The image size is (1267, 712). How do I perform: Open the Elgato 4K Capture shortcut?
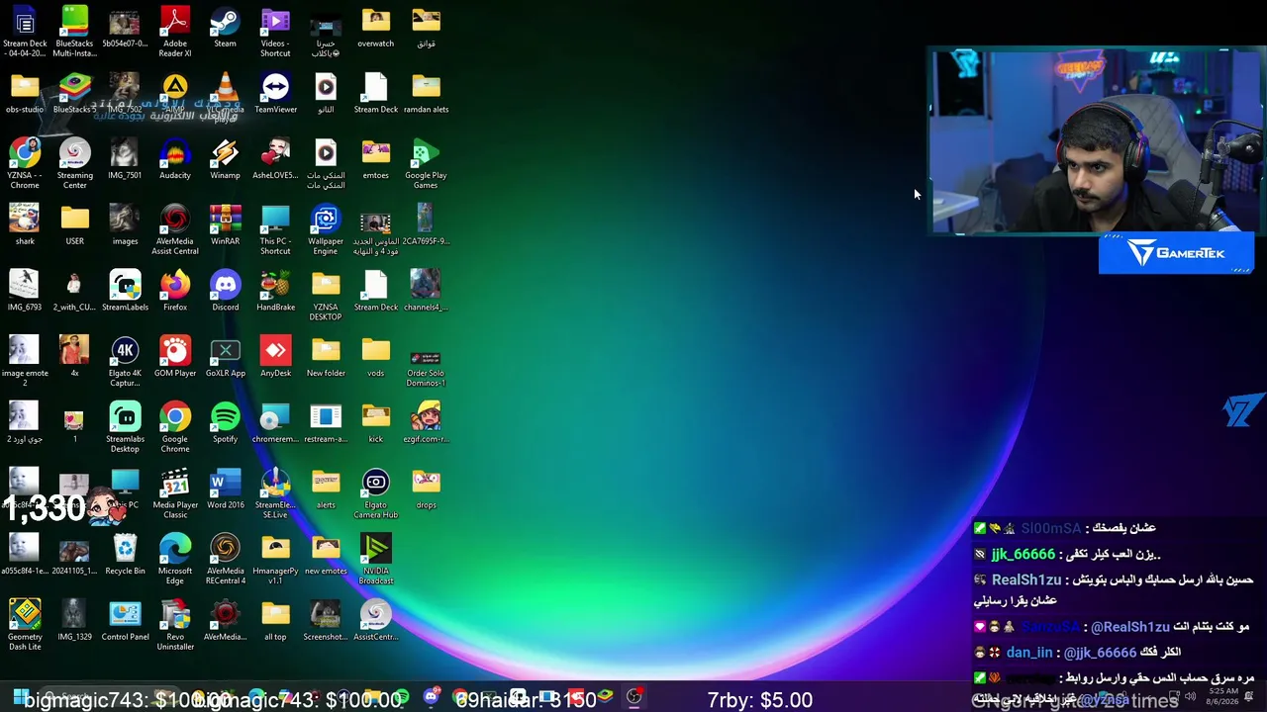click(125, 362)
